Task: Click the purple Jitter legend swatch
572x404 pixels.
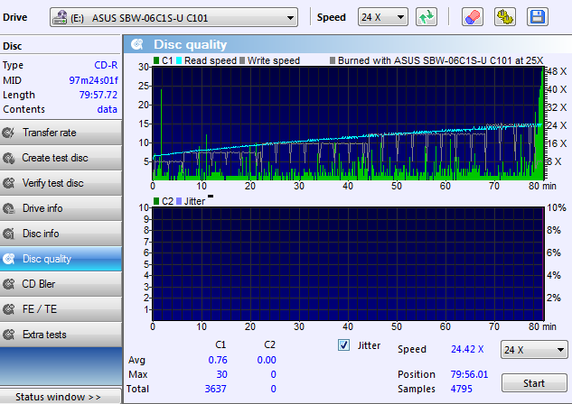Action: (179, 201)
